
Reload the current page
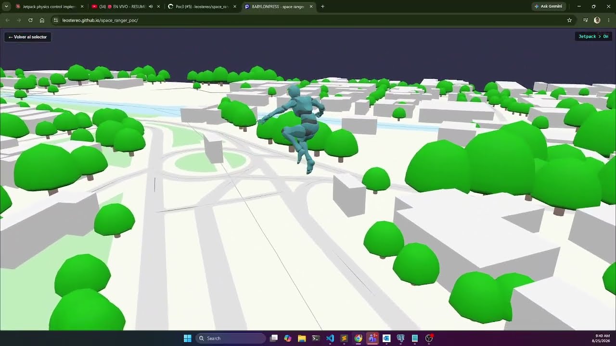(x=30, y=20)
